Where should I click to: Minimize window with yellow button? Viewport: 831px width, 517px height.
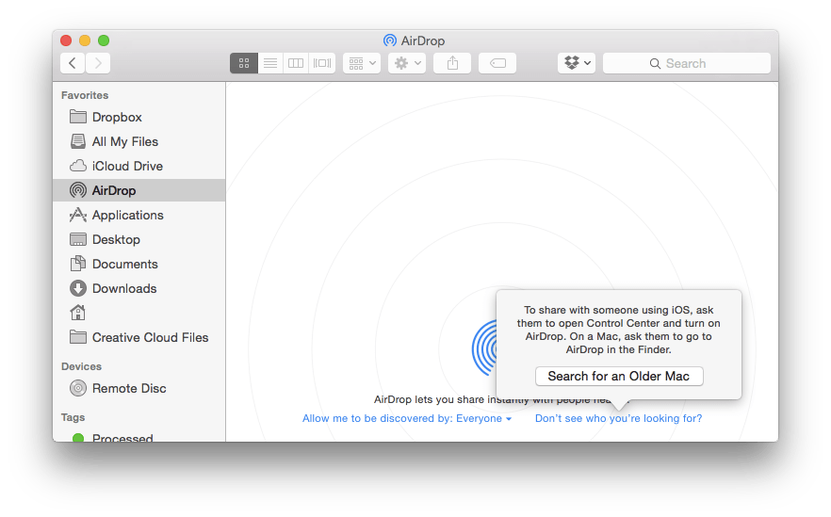(x=85, y=40)
